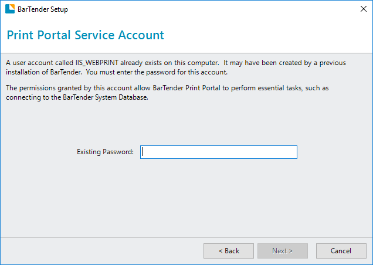
Task: Click the IIS_WEBPRINT account name in text
Action: click(97, 63)
